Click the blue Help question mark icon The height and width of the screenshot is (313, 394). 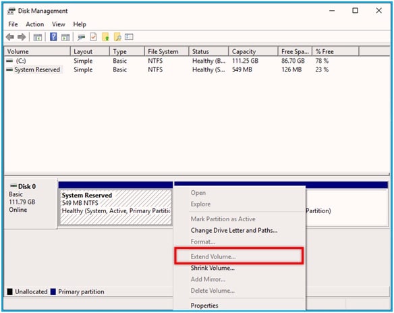53,37
